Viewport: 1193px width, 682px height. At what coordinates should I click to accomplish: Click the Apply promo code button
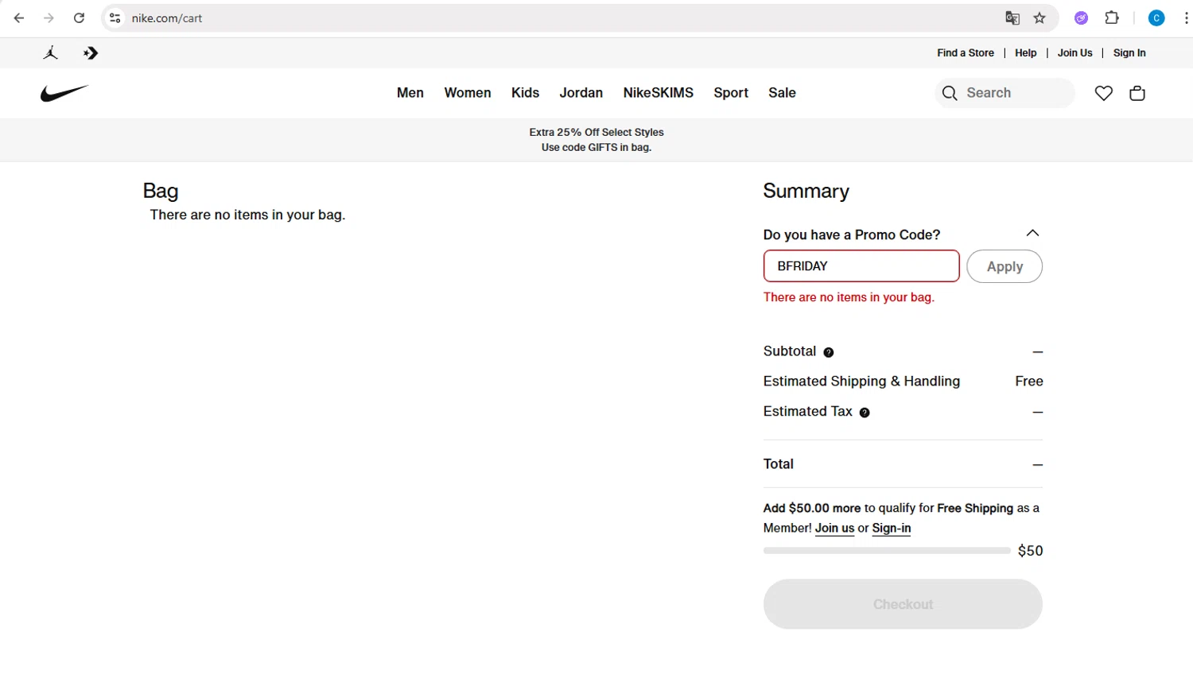(1005, 266)
